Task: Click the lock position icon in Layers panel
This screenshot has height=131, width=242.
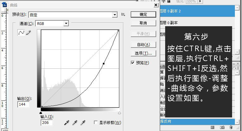Action: pyautogui.click(x=163, y=1)
